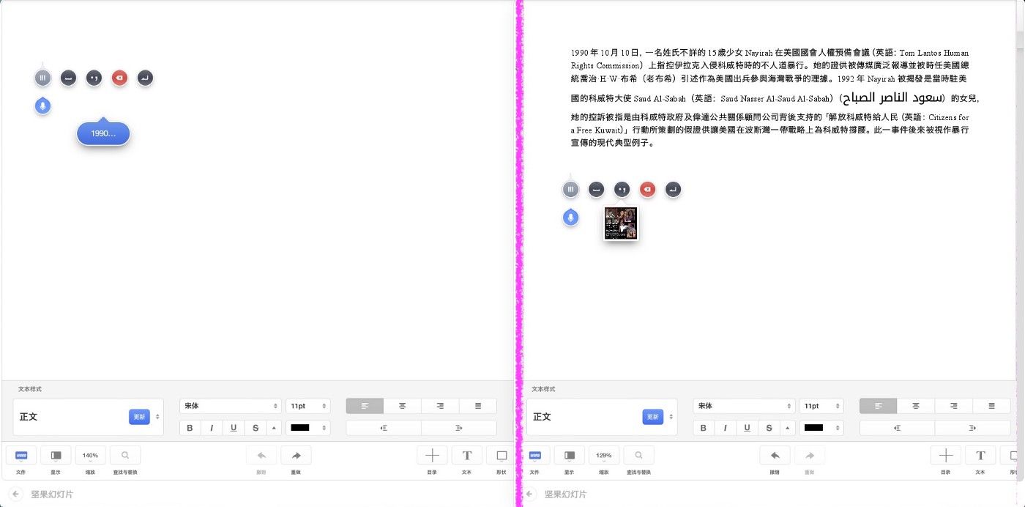This screenshot has width=1025, height=507.
Task: Open the black text color swatch in left pane
Action: [308, 428]
